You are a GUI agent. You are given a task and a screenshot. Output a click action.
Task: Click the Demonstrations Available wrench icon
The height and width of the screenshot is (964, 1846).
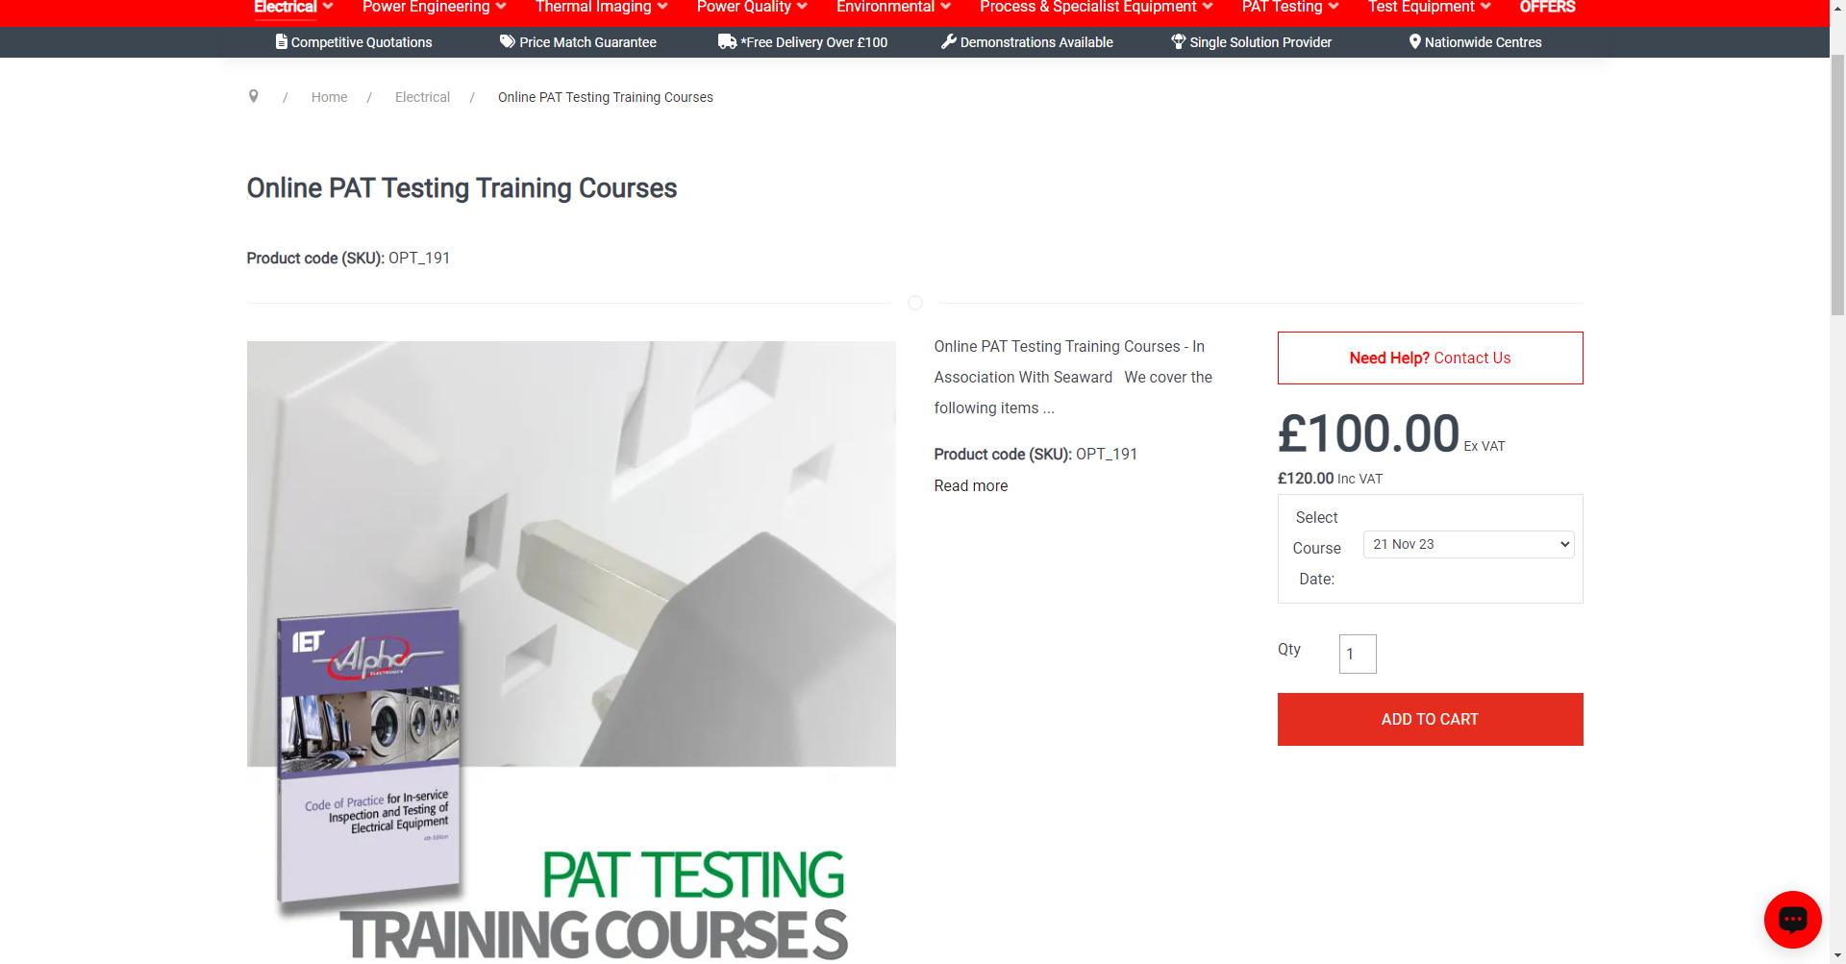(x=948, y=41)
